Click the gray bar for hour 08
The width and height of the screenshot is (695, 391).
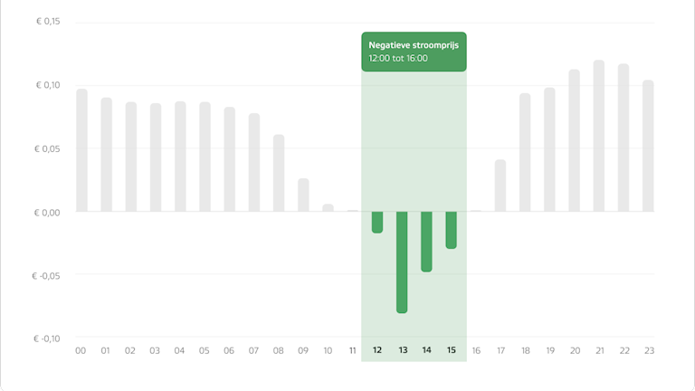[279, 173]
